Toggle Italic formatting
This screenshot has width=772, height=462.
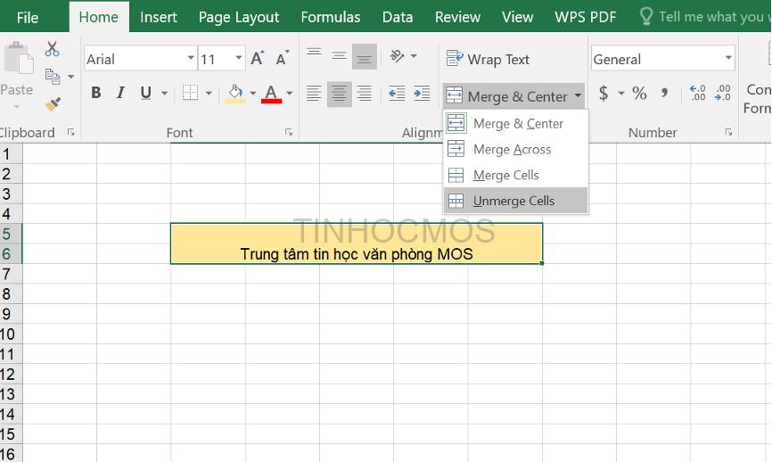pyautogui.click(x=120, y=93)
